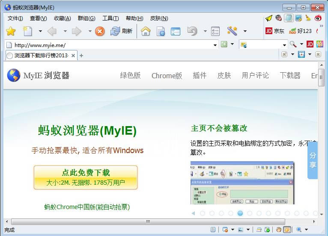Image resolution: width=328 pixels, height=236 pixels.
Task: Click the yellow star favorites icon
Action: [10, 31]
